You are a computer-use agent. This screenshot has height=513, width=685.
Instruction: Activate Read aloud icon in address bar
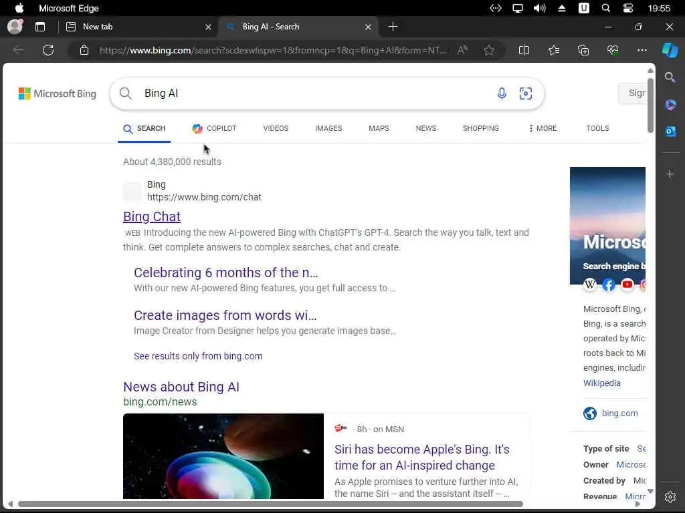[462, 50]
